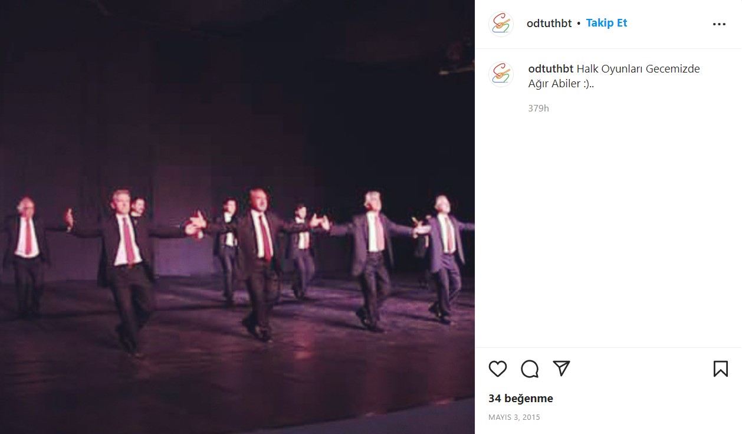Click the white-haired dancer in the grey suit
Viewport: 742px width, 434px height.
[372, 259]
